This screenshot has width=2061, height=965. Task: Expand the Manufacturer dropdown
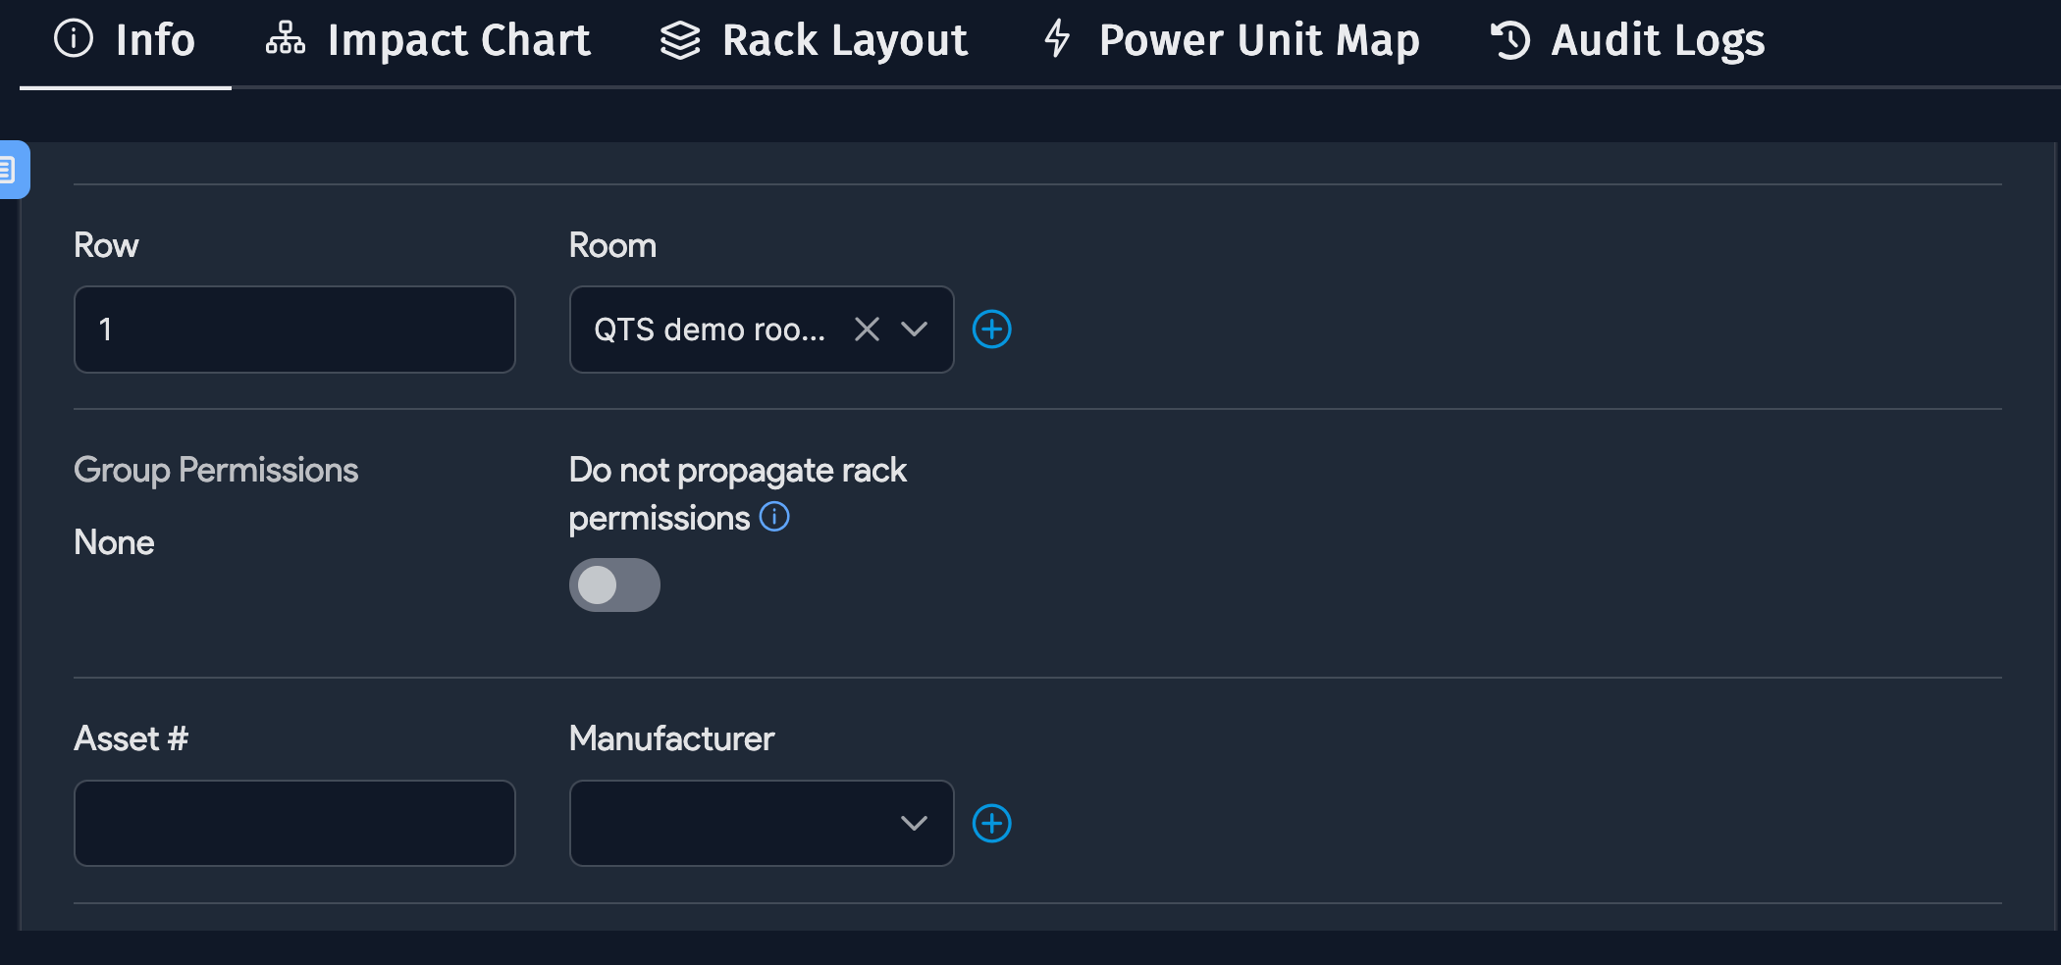click(914, 824)
